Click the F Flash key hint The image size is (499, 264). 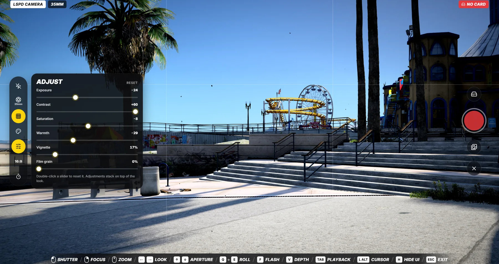260,260
